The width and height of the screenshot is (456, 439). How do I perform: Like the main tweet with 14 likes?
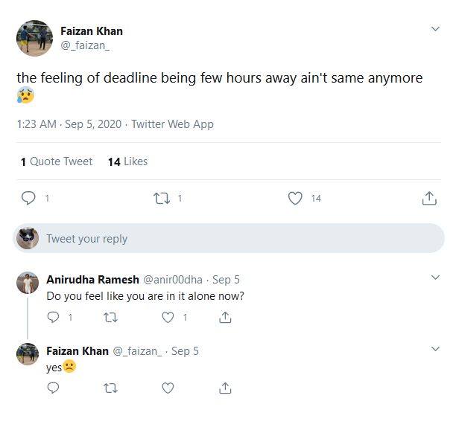295,199
